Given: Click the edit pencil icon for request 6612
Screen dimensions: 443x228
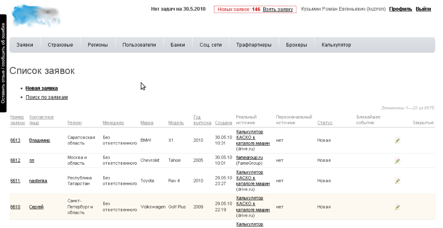Looking at the screenshot, I should point(397,161).
